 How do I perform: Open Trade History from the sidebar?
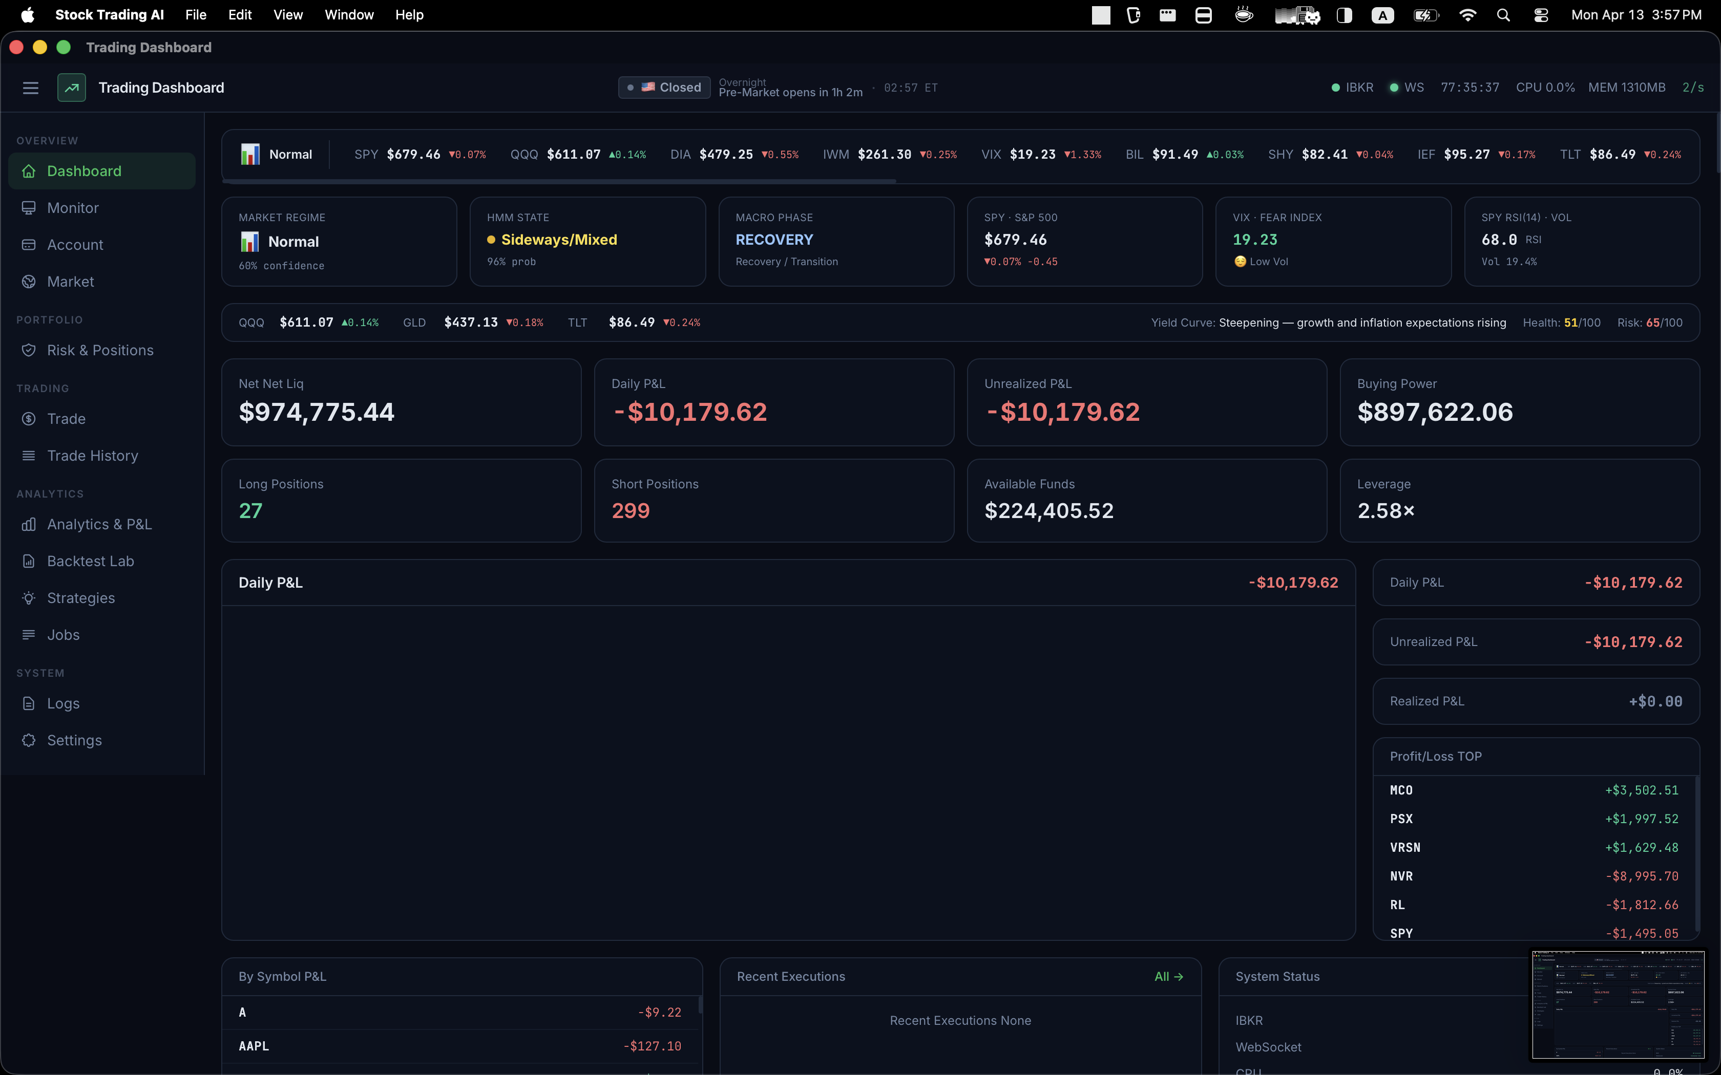pos(93,456)
